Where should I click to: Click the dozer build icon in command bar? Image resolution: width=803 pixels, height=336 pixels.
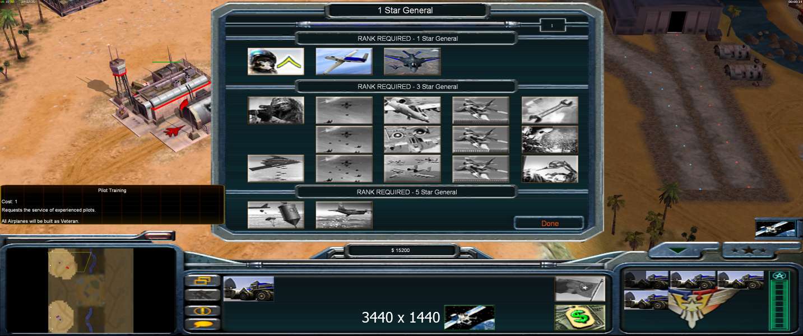(x=249, y=288)
